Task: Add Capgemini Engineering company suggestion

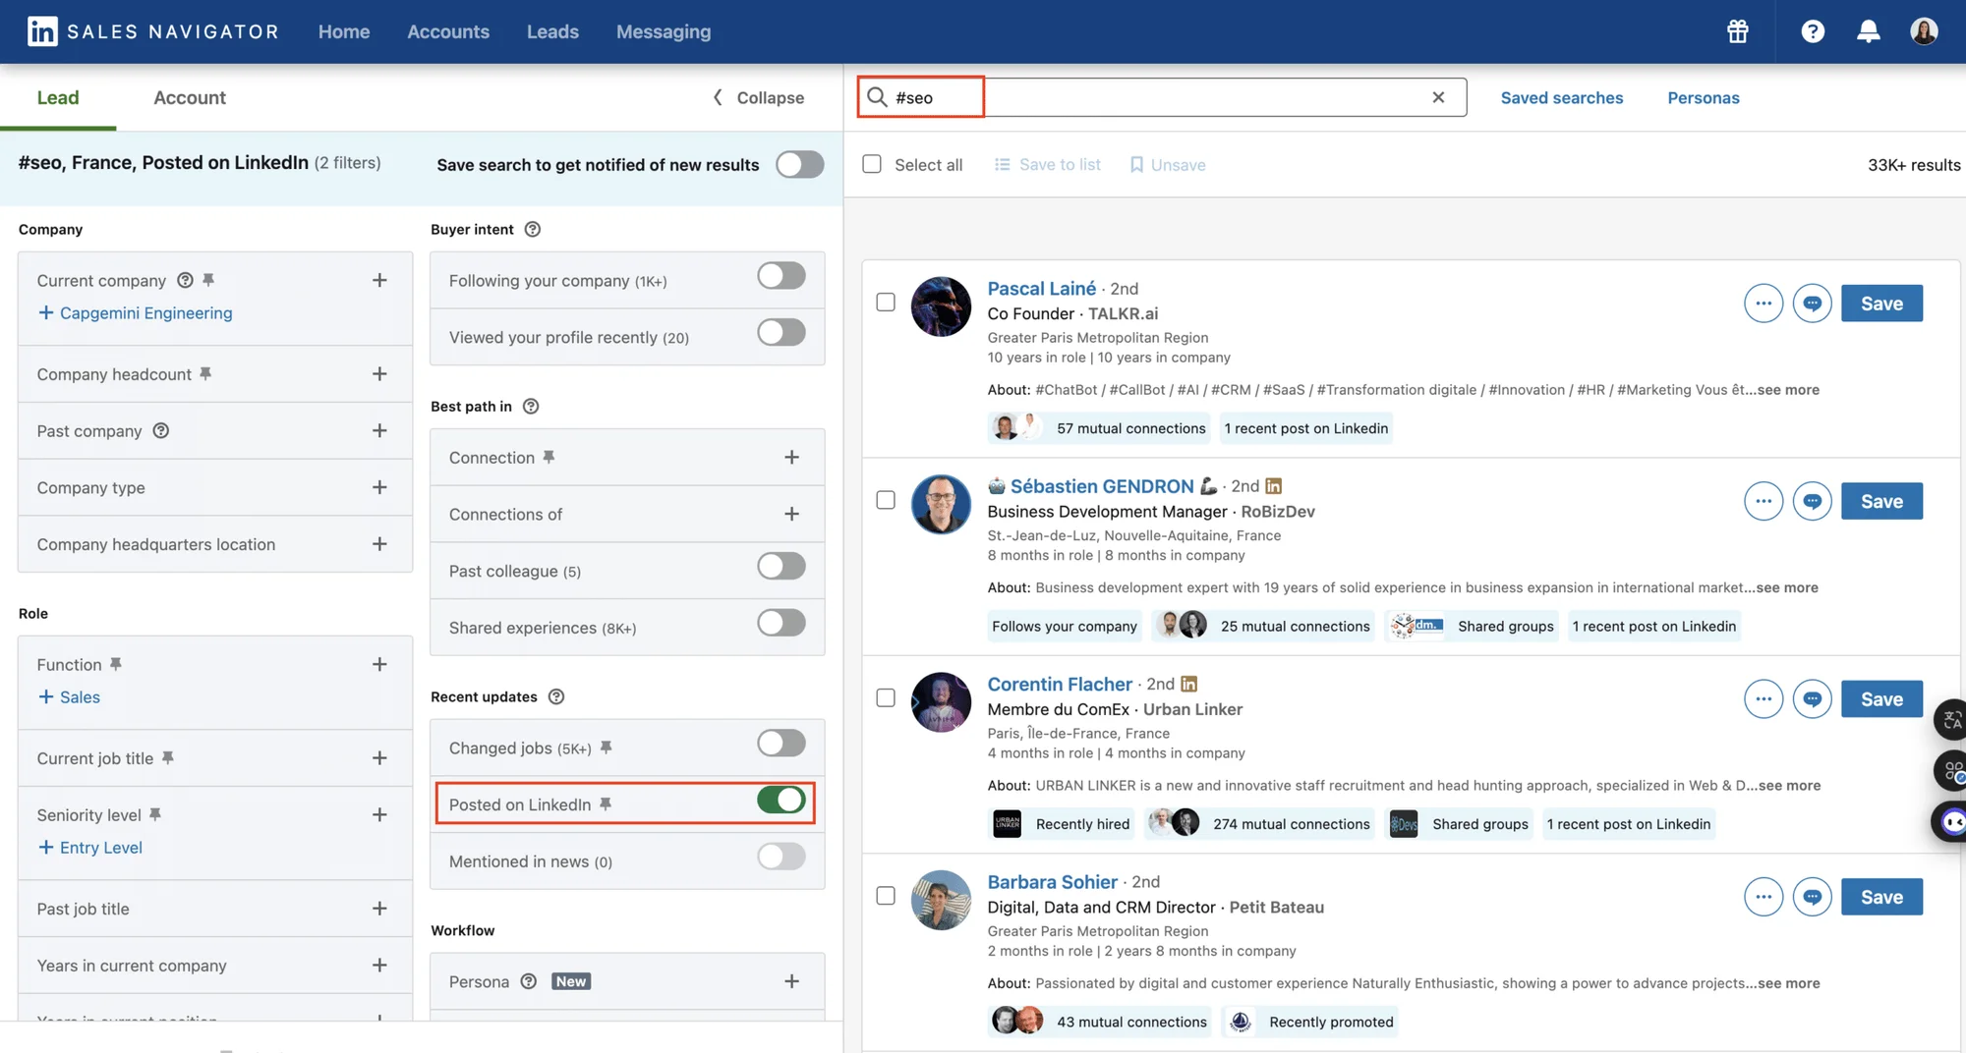Action: [135, 312]
